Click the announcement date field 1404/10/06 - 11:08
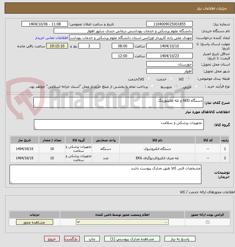 pyautogui.click(x=45, y=24)
